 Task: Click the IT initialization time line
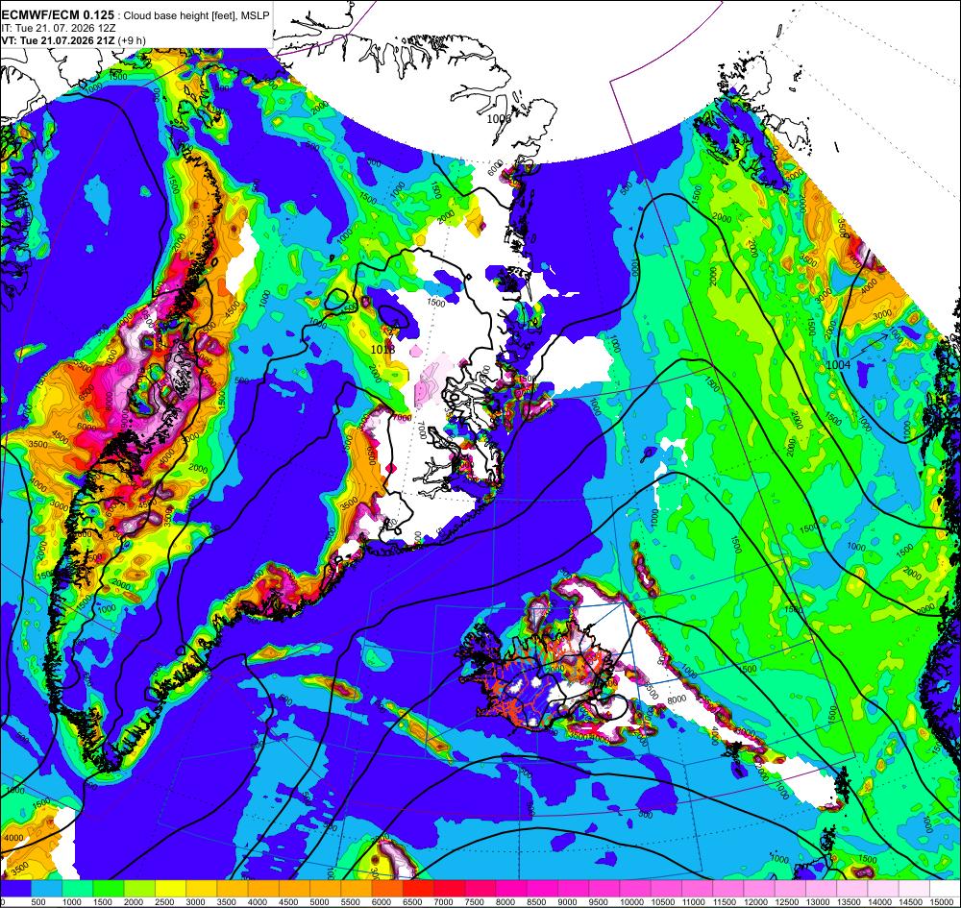click(59, 28)
